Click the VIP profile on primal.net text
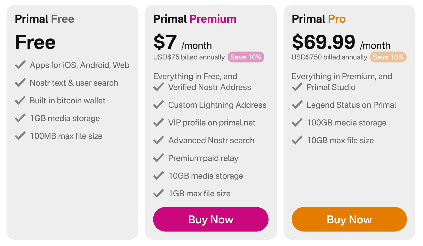This screenshot has width=423, height=246. coord(212,123)
